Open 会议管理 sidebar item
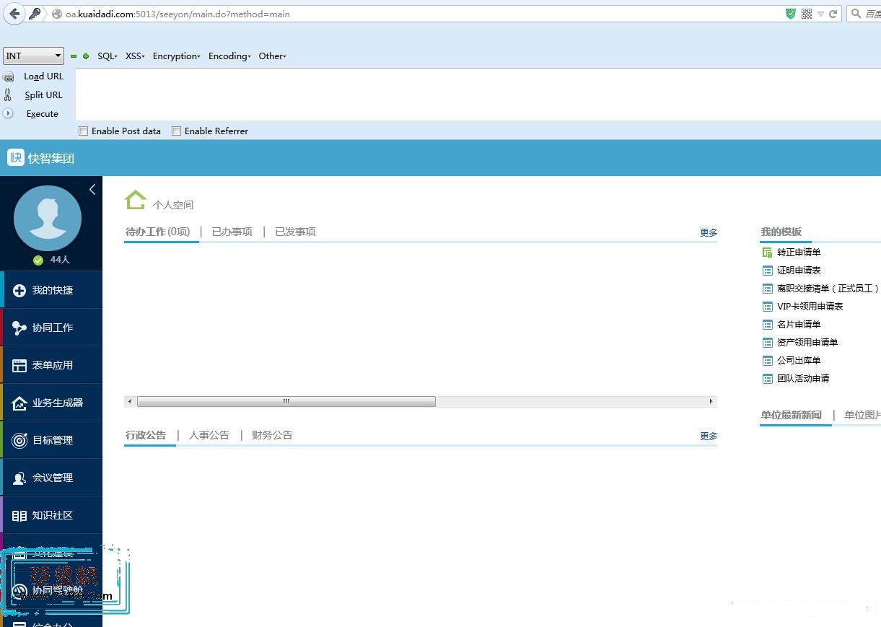This screenshot has width=881, height=627. click(52, 478)
